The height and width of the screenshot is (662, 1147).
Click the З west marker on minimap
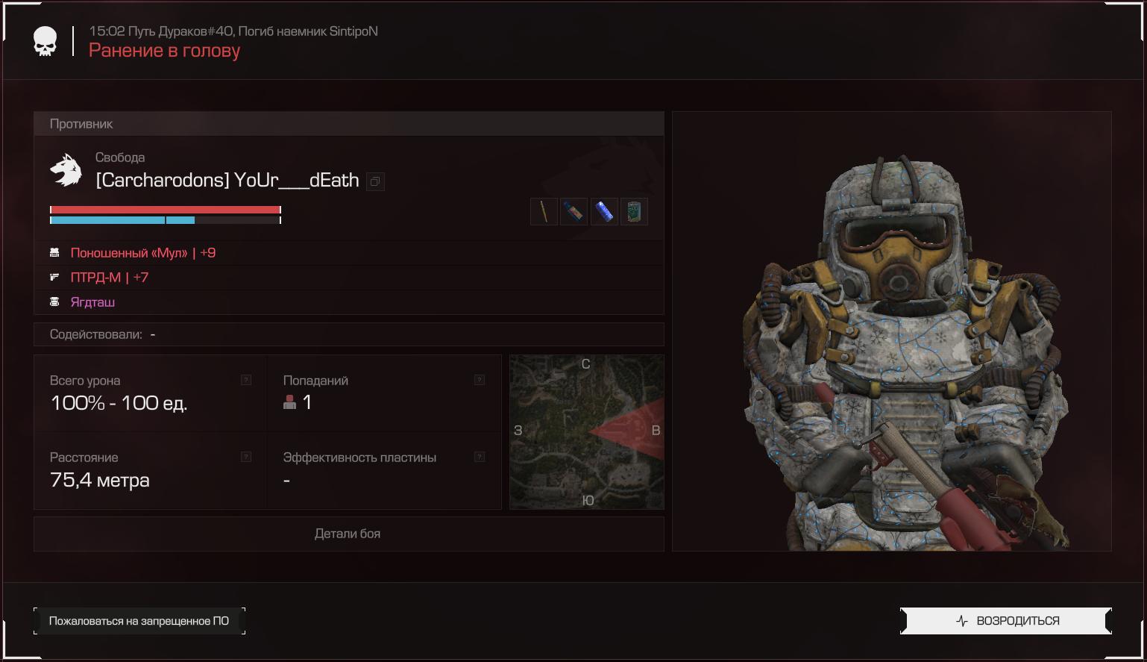pos(518,431)
